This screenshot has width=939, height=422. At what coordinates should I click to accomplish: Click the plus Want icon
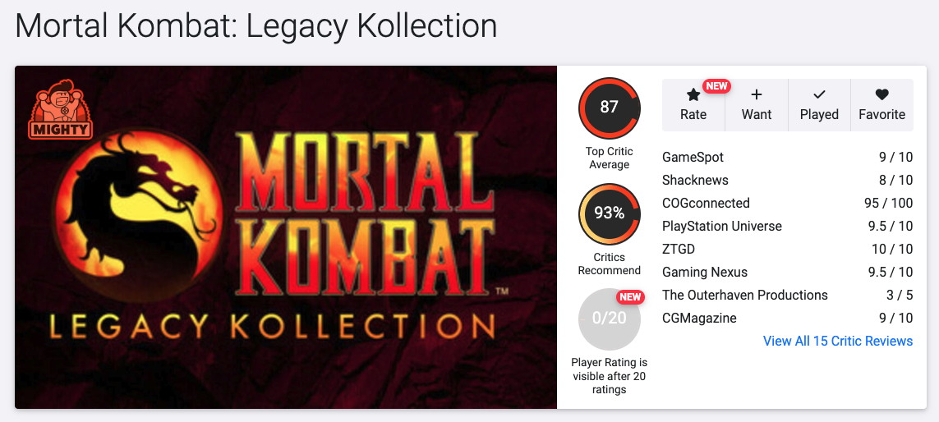757,95
